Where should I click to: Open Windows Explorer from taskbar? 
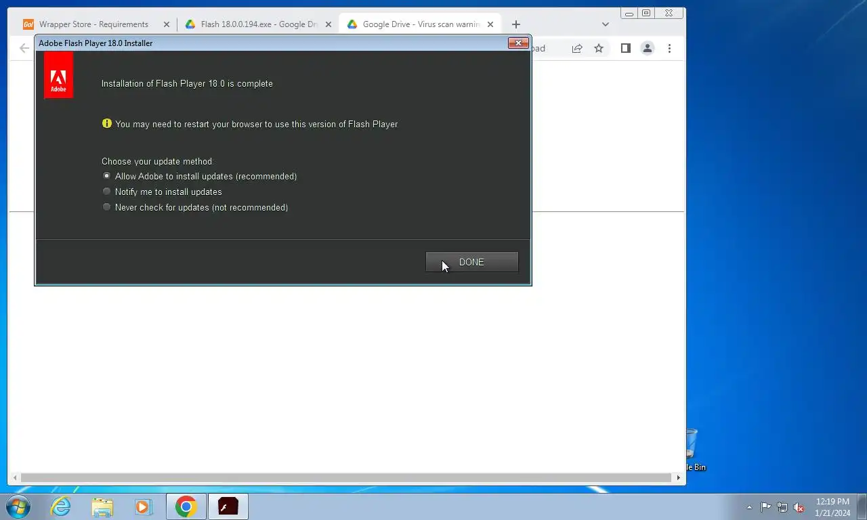102,506
